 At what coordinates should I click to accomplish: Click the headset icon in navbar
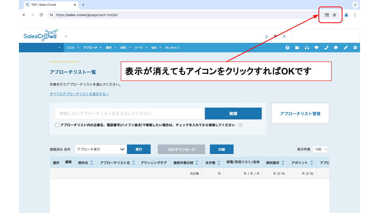[x=307, y=48]
